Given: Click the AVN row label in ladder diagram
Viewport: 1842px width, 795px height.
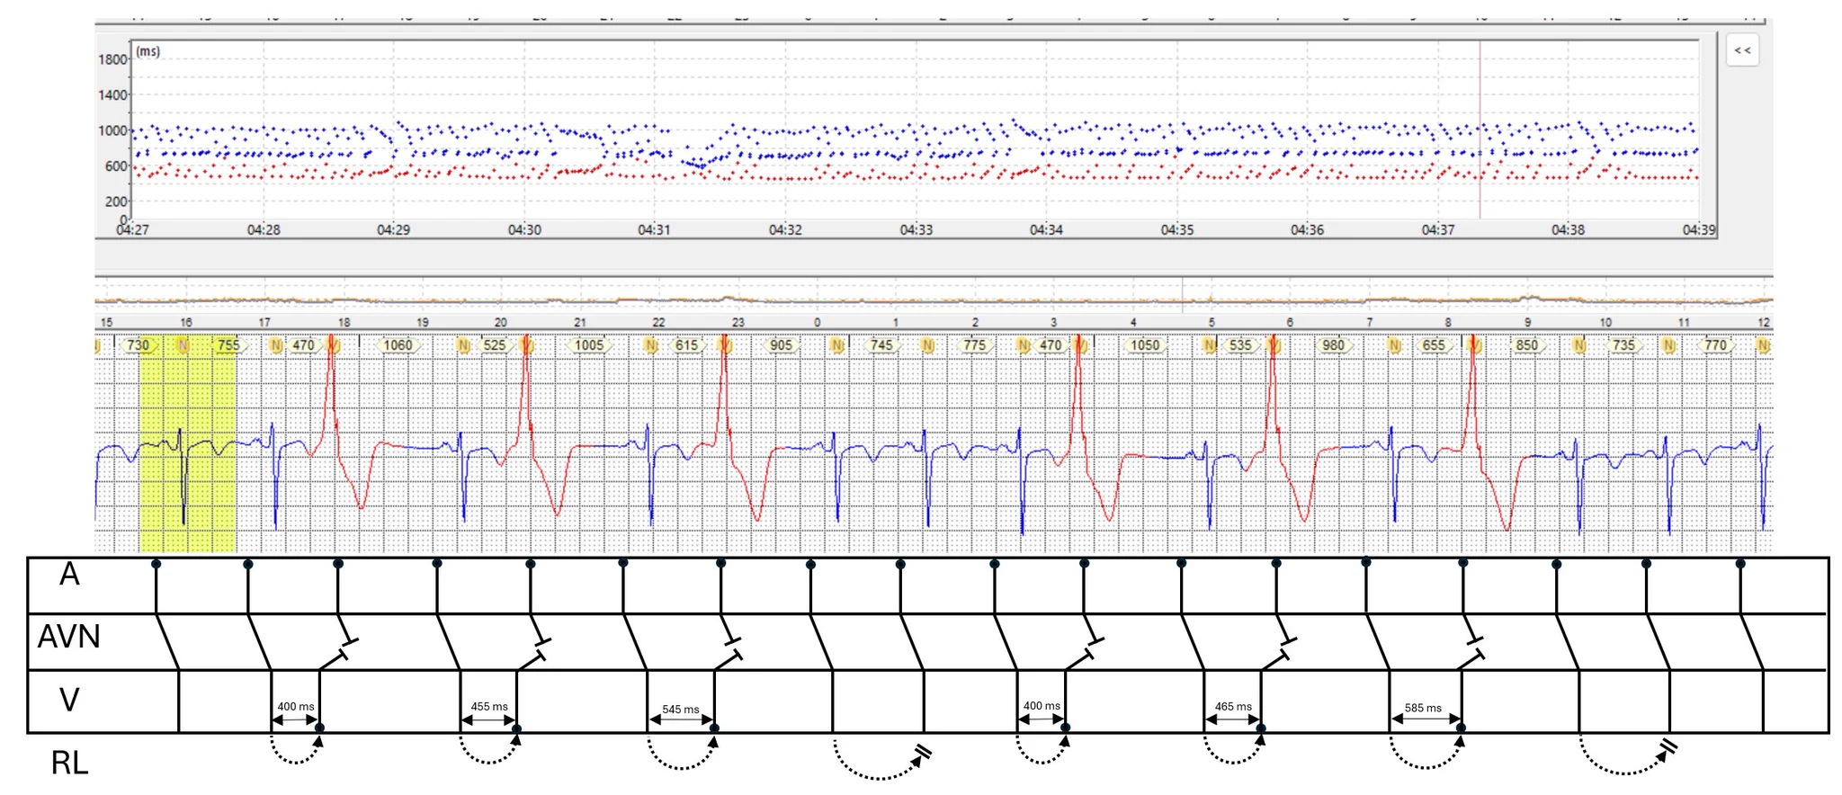Looking at the screenshot, I should tap(68, 637).
